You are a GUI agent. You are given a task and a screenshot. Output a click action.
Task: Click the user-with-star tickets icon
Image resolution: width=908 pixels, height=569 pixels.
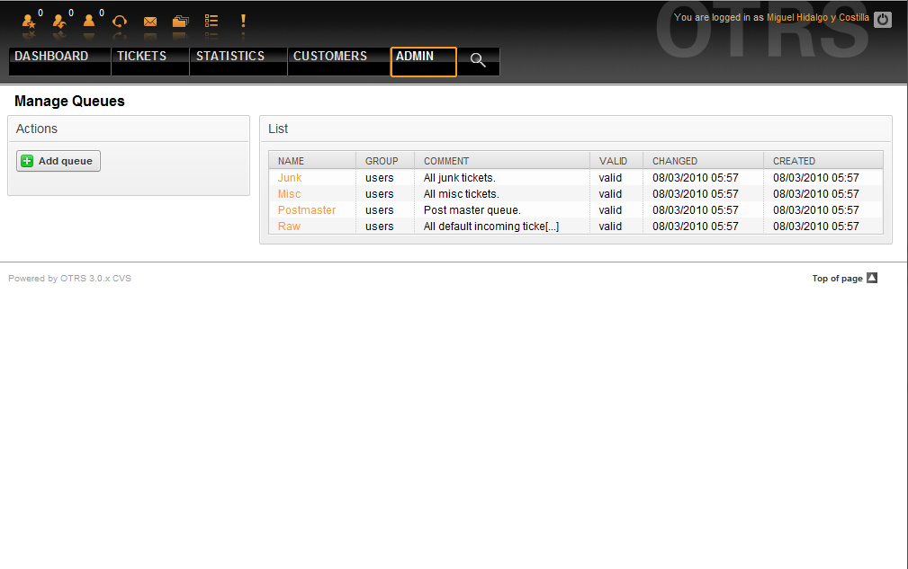[x=28, y=21]
